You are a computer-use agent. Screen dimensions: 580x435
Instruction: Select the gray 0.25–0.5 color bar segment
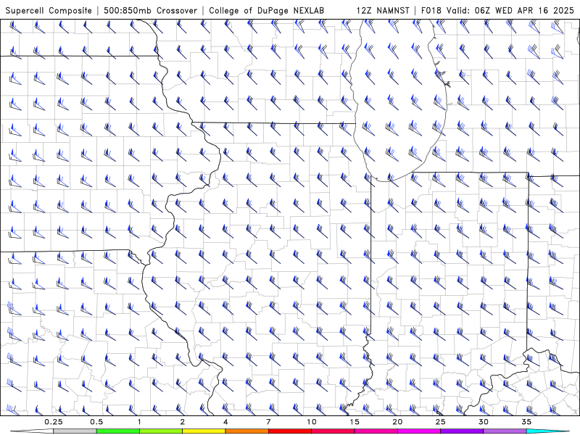(75, 431)
